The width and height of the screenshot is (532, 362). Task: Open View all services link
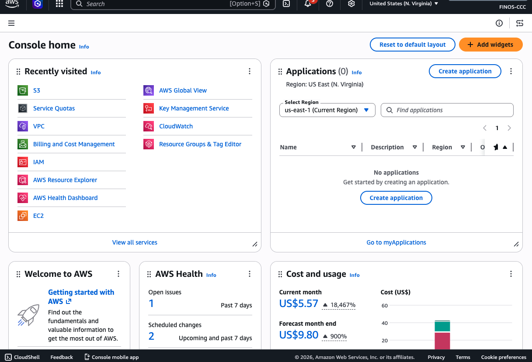tap(135, 242)
